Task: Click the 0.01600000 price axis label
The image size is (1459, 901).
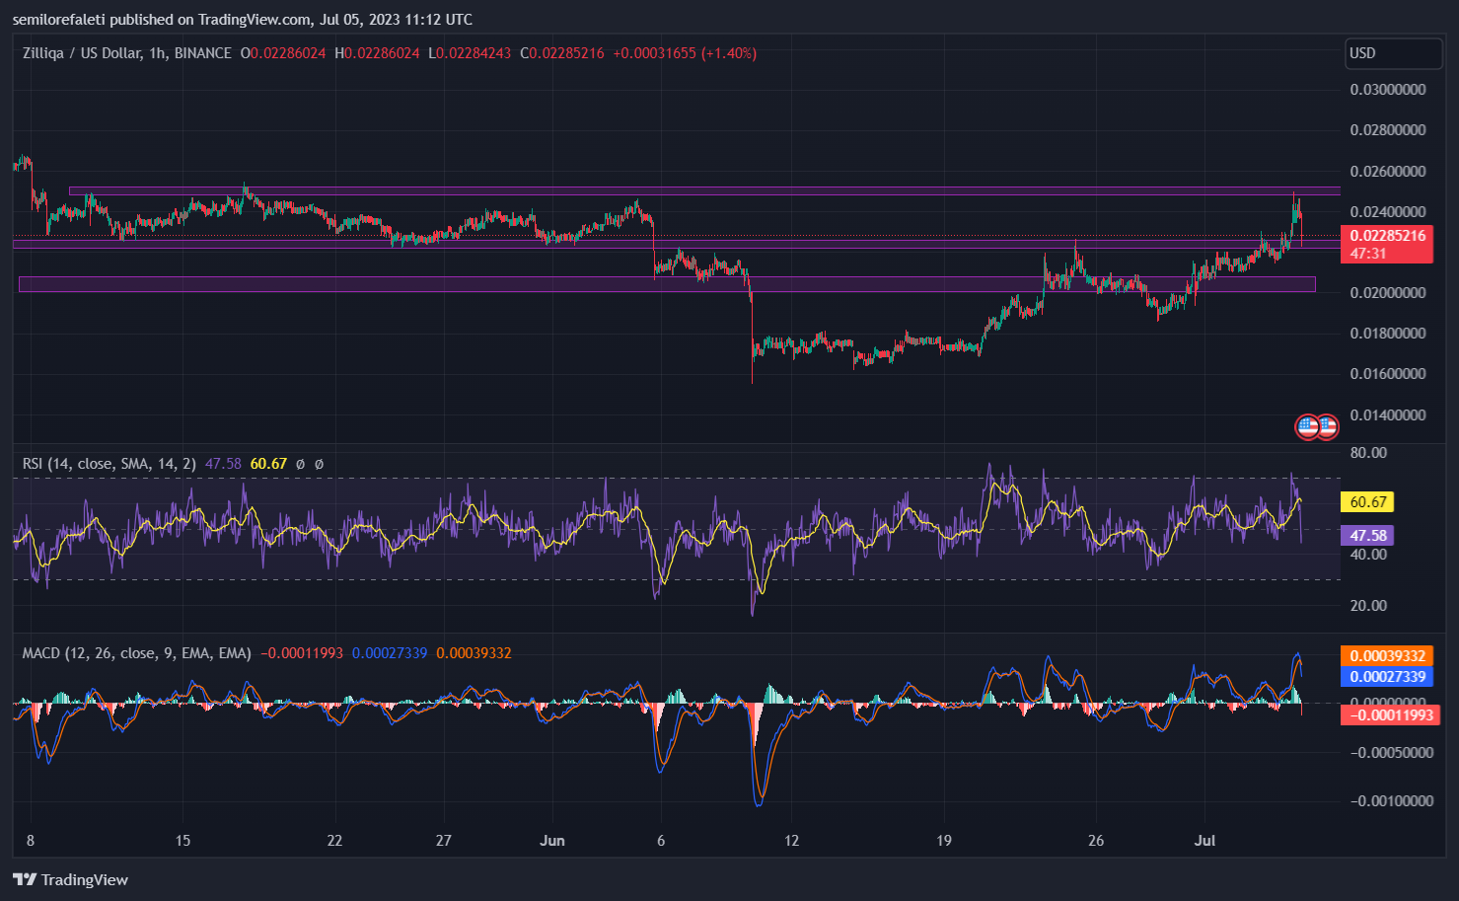Action: 1388,374
